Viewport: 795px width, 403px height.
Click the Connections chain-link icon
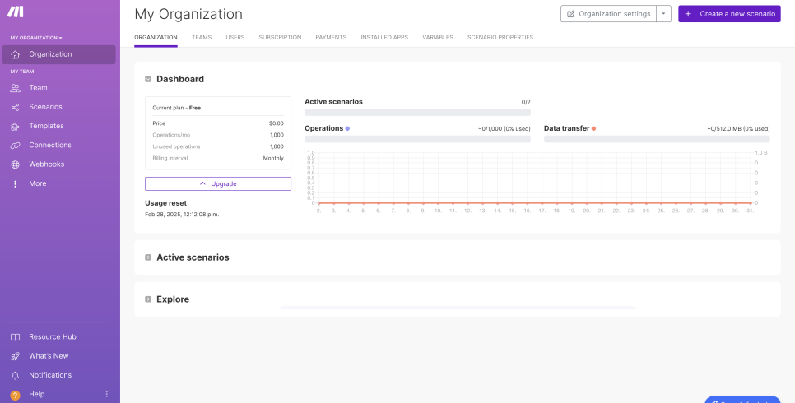[x=15, y=146]
